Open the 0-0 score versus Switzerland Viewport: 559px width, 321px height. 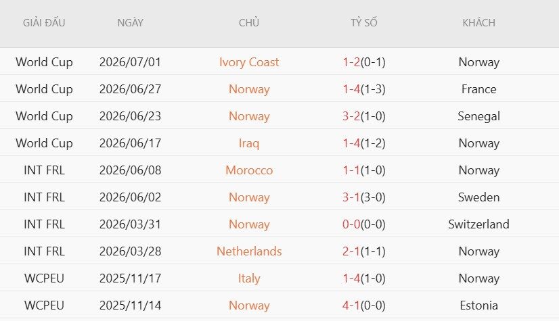351,224
